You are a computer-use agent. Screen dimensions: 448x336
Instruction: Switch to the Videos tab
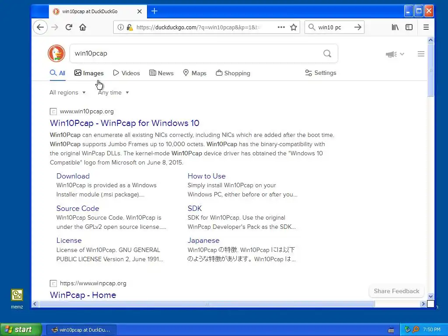(x=126, y=73)
